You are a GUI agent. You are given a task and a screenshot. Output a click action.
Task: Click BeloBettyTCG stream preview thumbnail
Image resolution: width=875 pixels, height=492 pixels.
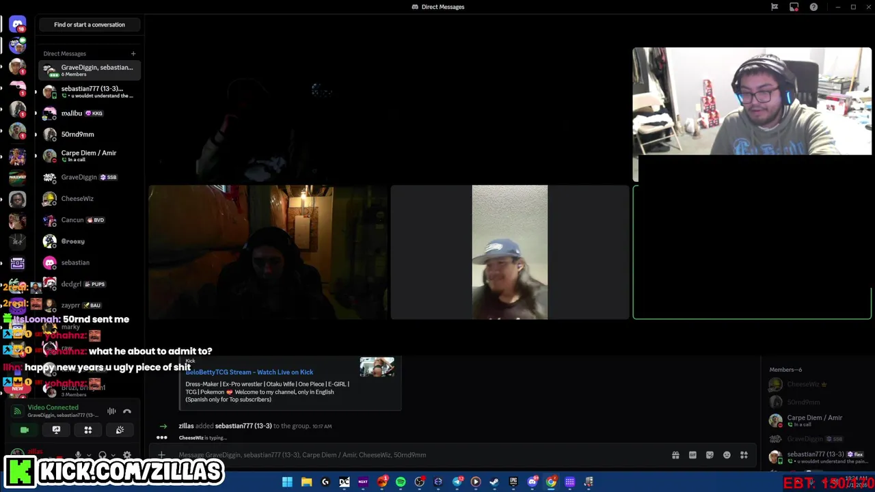(x=377, y=367)
